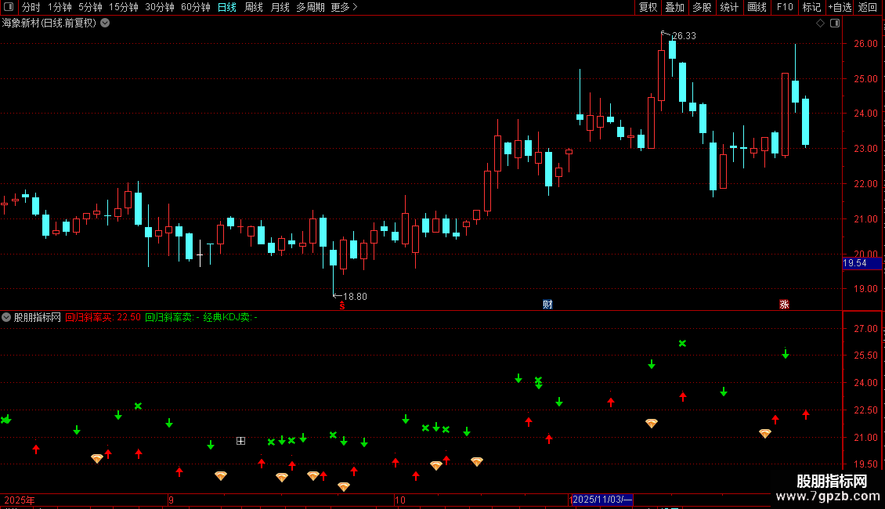Open the 统计 statistics tool

point(729,7)
